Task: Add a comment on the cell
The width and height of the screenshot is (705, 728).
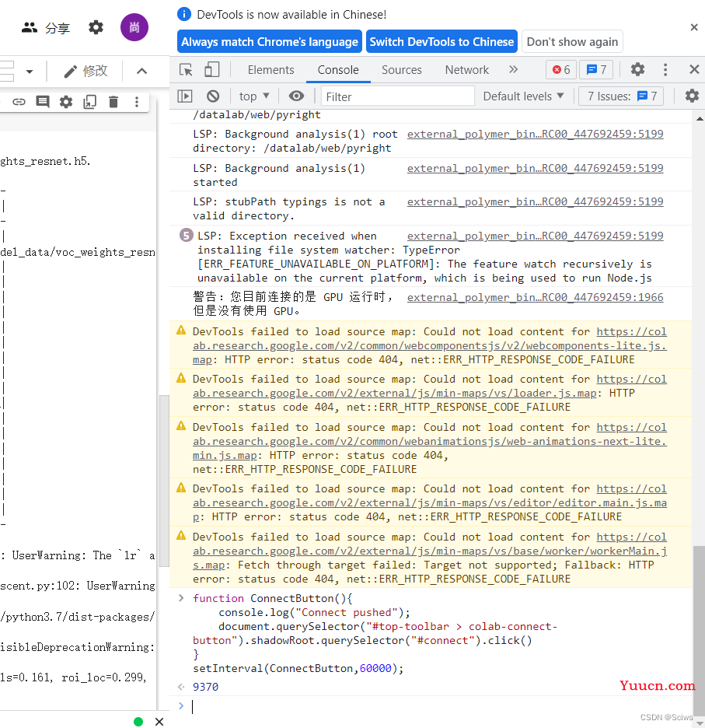Action: (43, 101)
